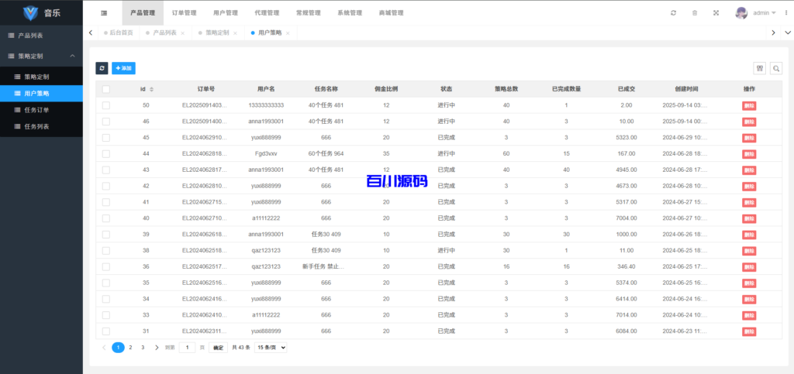This screenshot has width=794, height=374.
Task: Click the sidebar collapse hamburger icon
Action: click(104, 13)
